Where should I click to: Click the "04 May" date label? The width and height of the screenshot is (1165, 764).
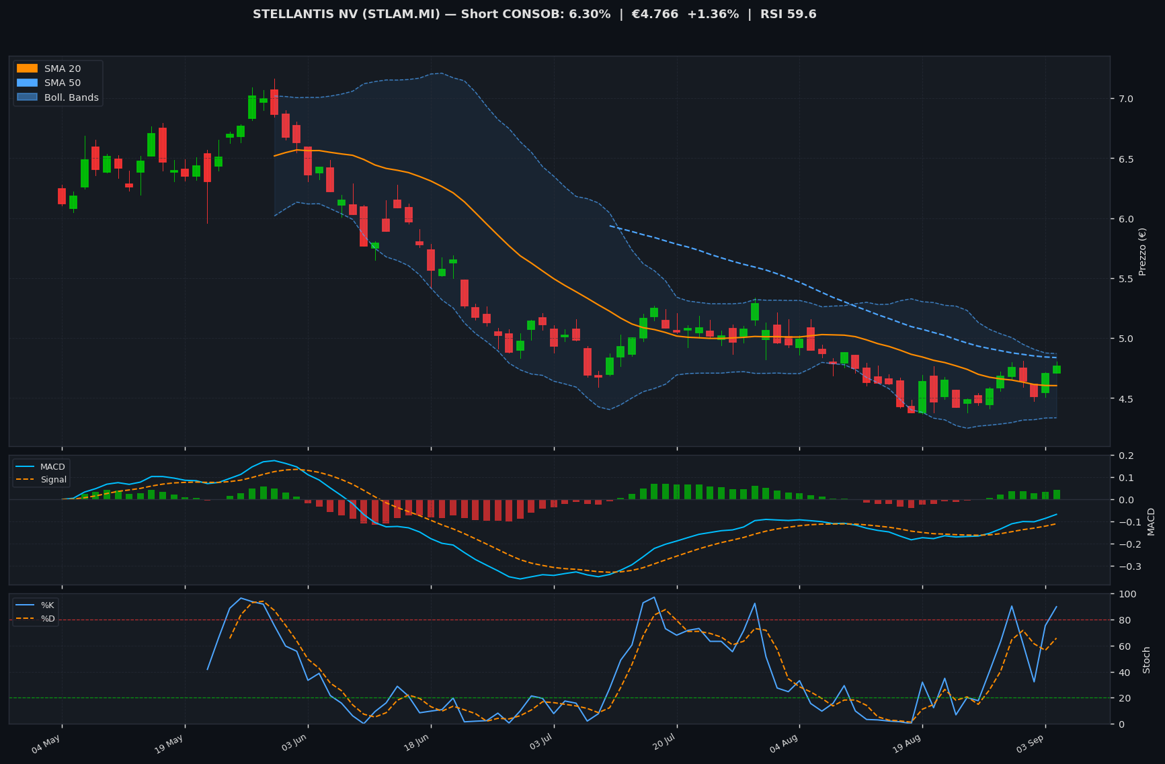point(46,745)
